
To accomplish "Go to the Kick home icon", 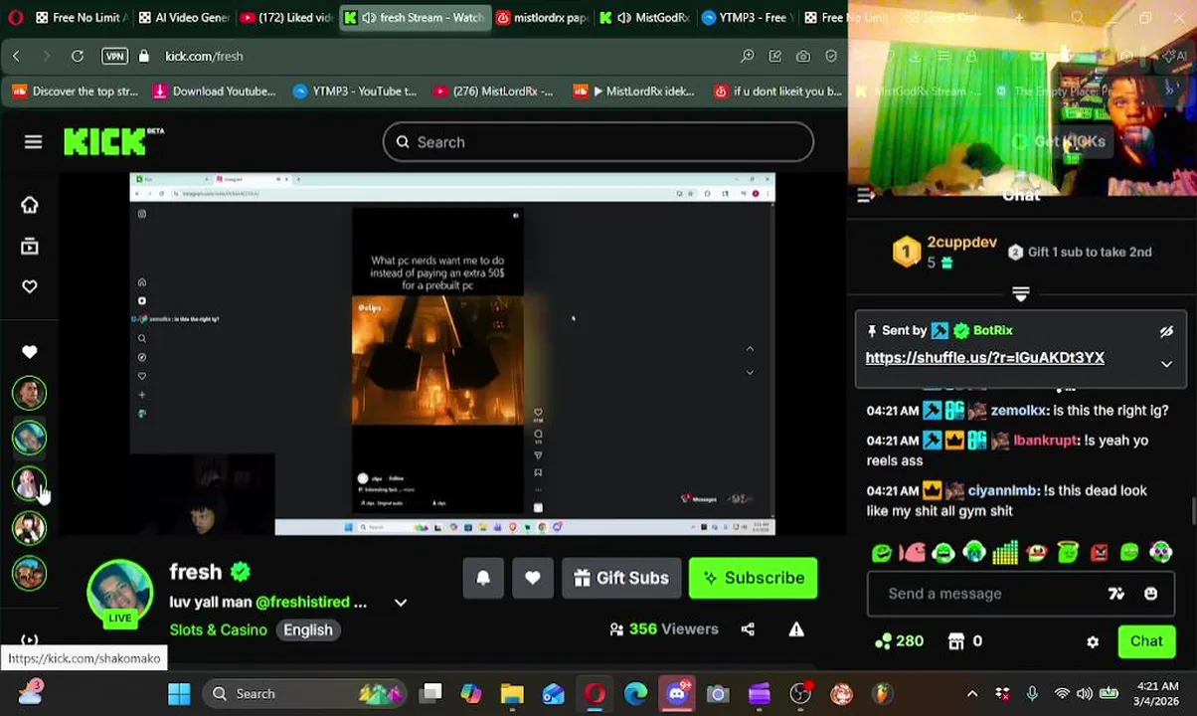I will [30, 205].
